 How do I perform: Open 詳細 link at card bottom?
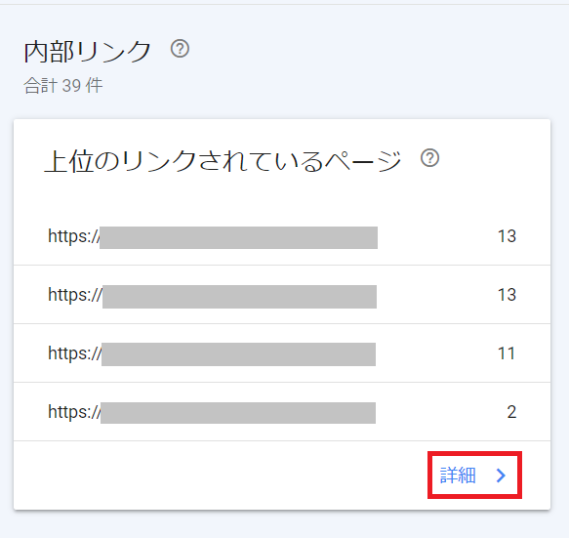tap(474, 476)
